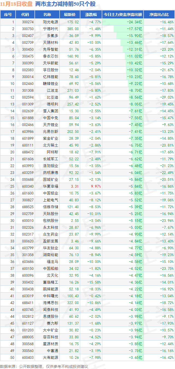This screenshot has height=369, width=175.
Task: Click stock name 洛阳钼业
Action: [51, 166]
